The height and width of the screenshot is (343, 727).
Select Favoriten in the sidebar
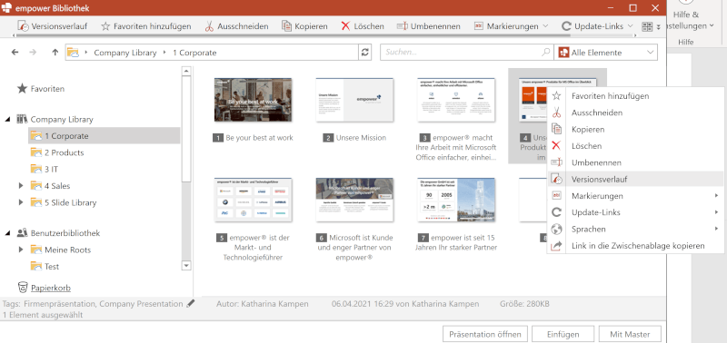41,88
